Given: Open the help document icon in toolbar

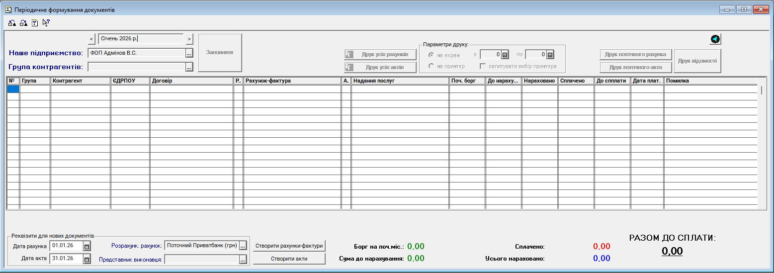Looking at the screenshot, I should pyautogui.click(x=35, y=22).
